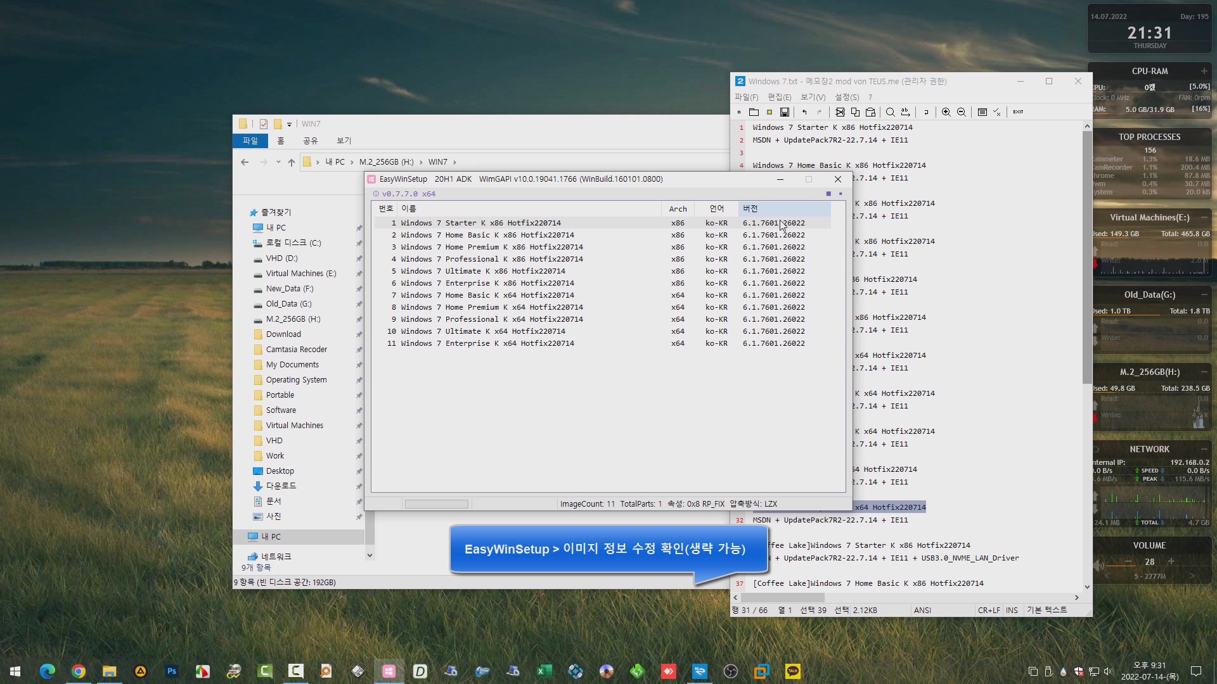The image size is (1217, 684).
Task: Sort EasyWinSetup list by 언어 column
Action: tap(716, 208)
